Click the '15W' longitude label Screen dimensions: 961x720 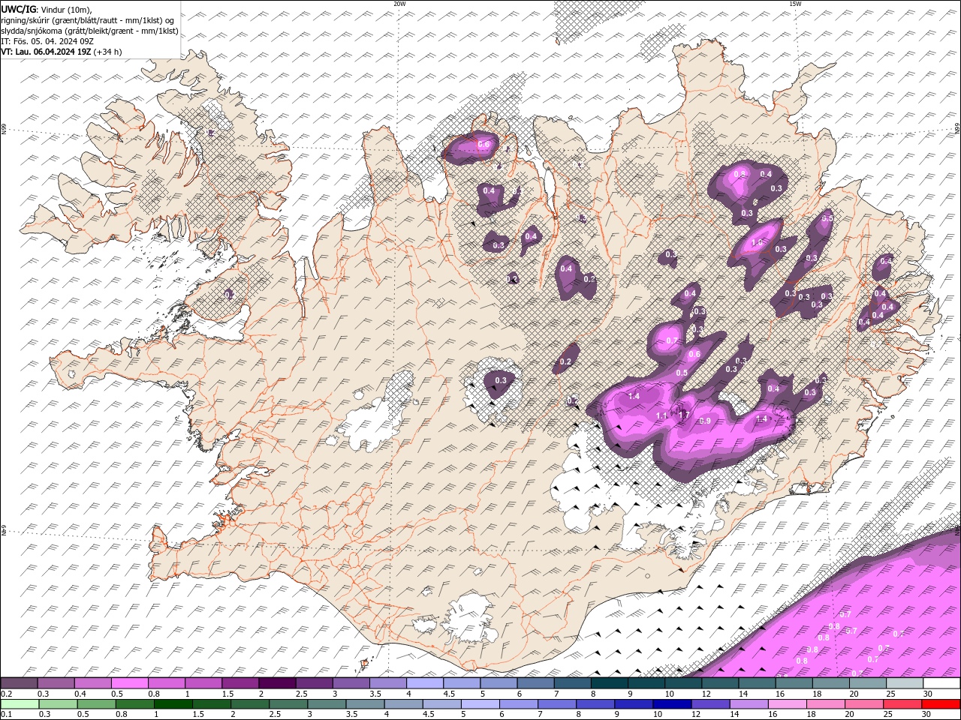click(x=795, y=4)
